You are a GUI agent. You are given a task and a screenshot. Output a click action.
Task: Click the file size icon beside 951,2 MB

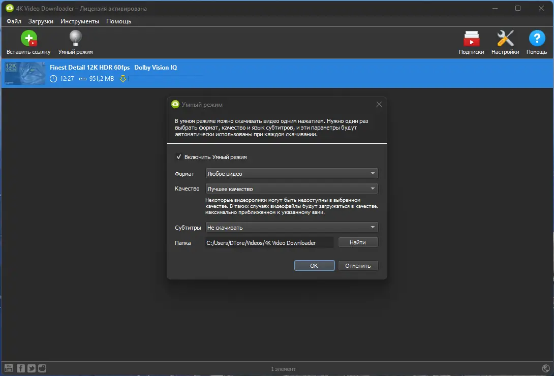coord(83,79)
